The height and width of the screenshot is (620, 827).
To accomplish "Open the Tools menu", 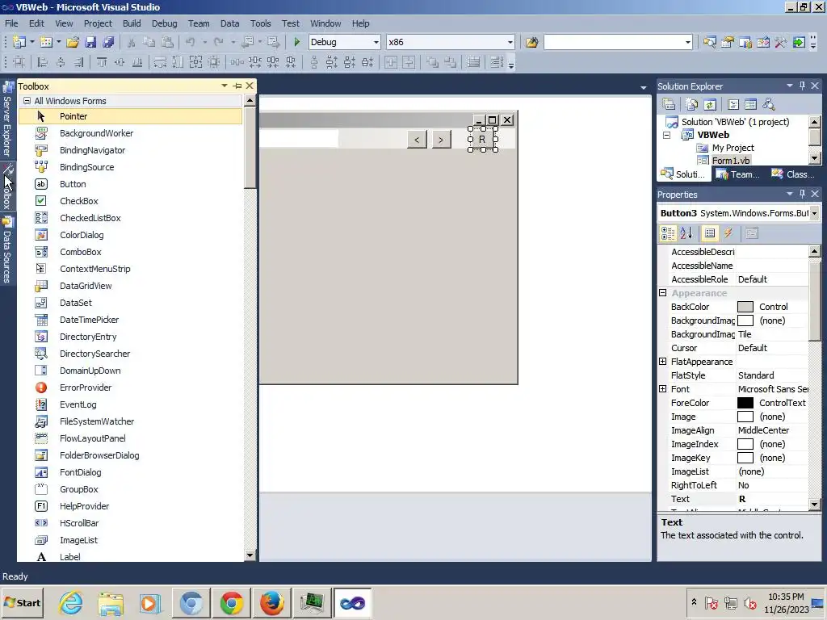I will (x=260, y=23).
